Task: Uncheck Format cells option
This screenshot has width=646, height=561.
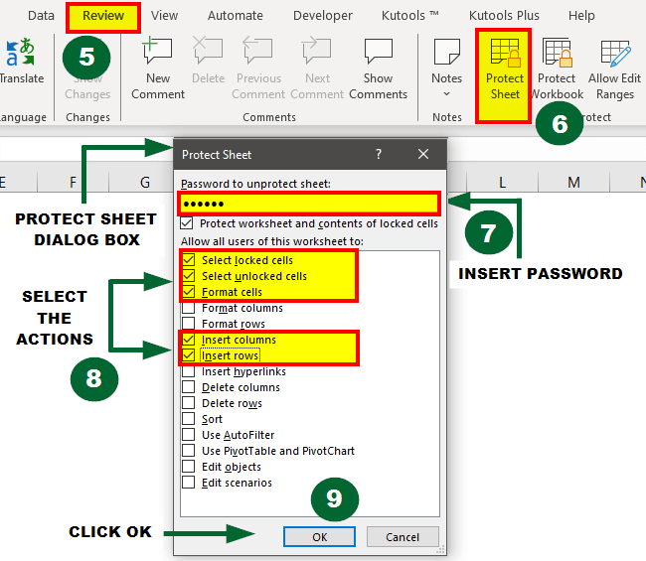Action: pos(189,292)
